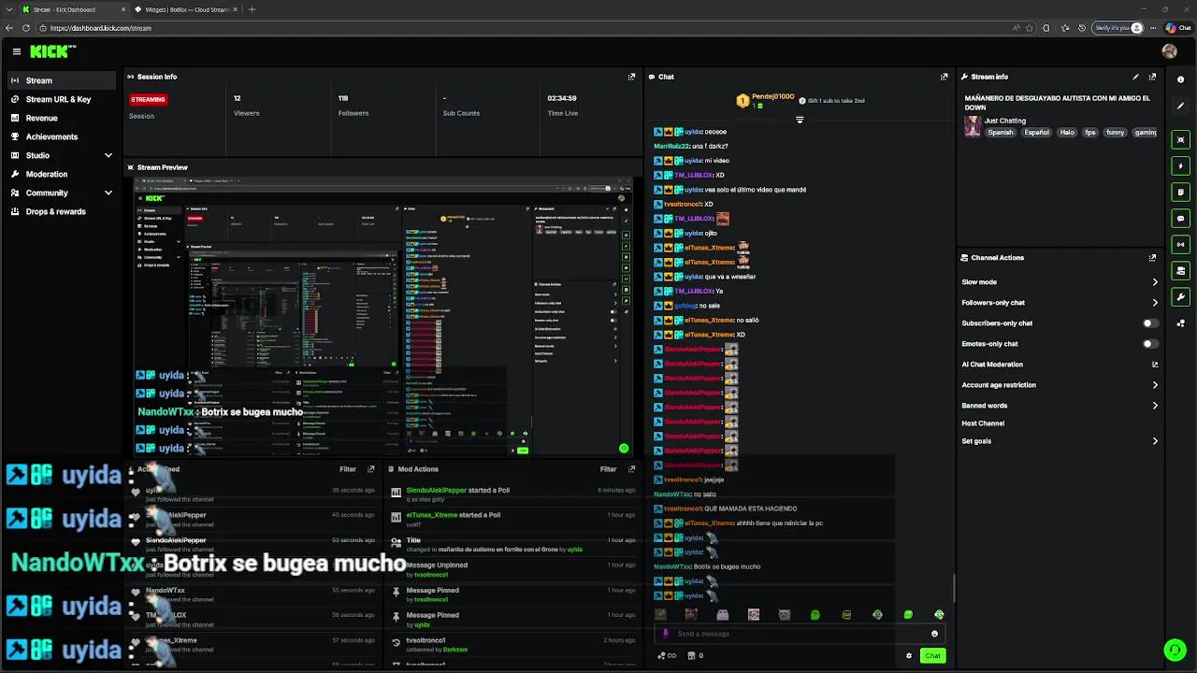Toggle Emotes-only chat switch
Viewport: 1197px width, 673px height.
[1150, 344]
